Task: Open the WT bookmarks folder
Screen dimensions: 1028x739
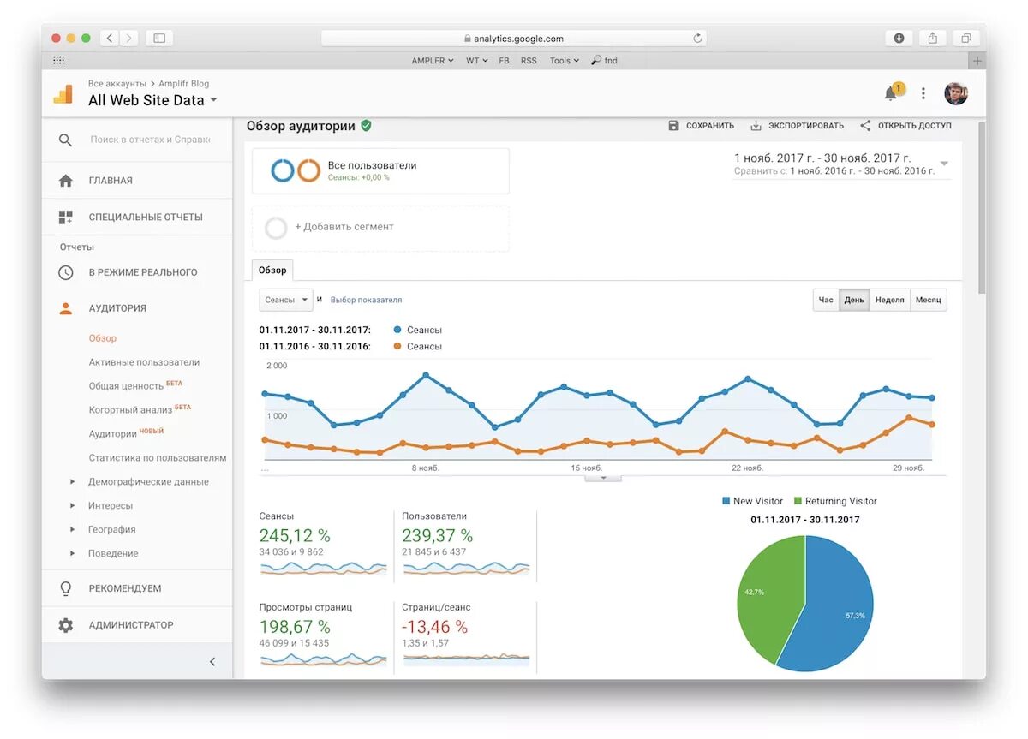Action: [x=477, y=61]
